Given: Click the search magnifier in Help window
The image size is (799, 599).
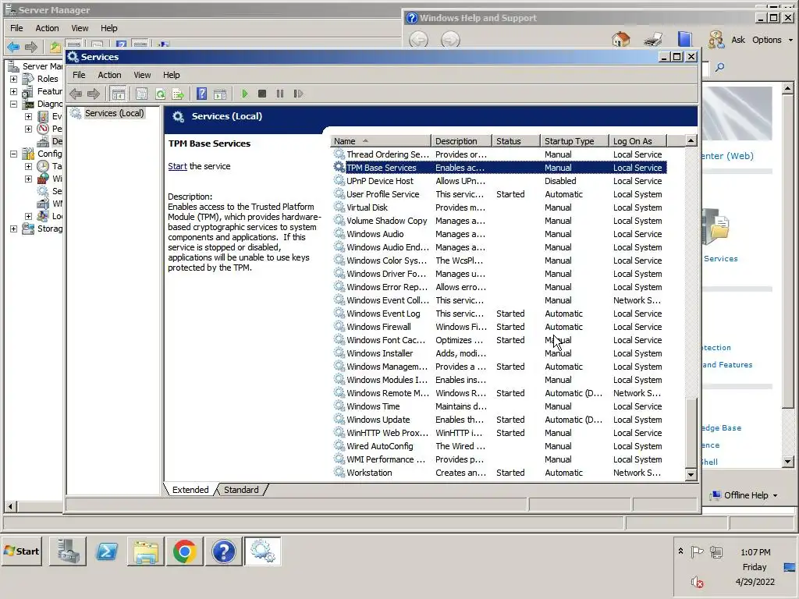Looking at the screenshot, I should click(719, 67).
